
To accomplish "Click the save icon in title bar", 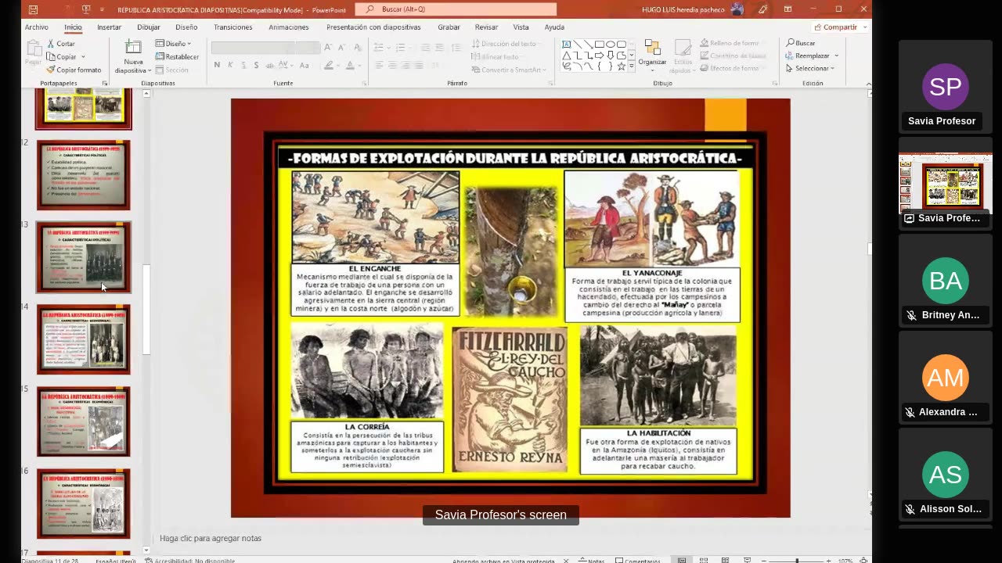I will (33, 9).
